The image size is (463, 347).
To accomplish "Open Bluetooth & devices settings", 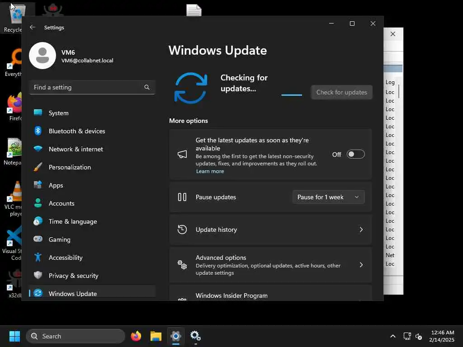I will pos(92,131).
